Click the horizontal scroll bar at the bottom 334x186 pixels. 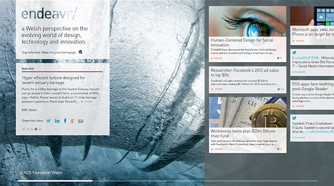pyautogui.click(x=168, y=181)
